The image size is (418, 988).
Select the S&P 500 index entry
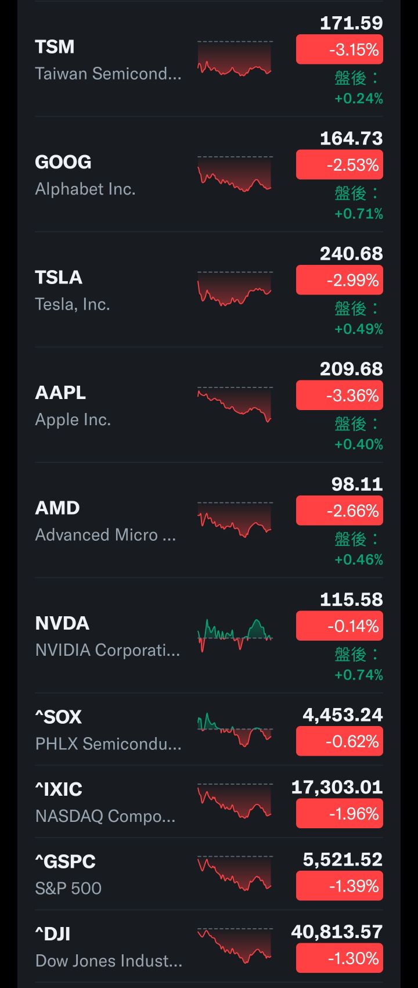pyautogui.click(x=209, y=874)
